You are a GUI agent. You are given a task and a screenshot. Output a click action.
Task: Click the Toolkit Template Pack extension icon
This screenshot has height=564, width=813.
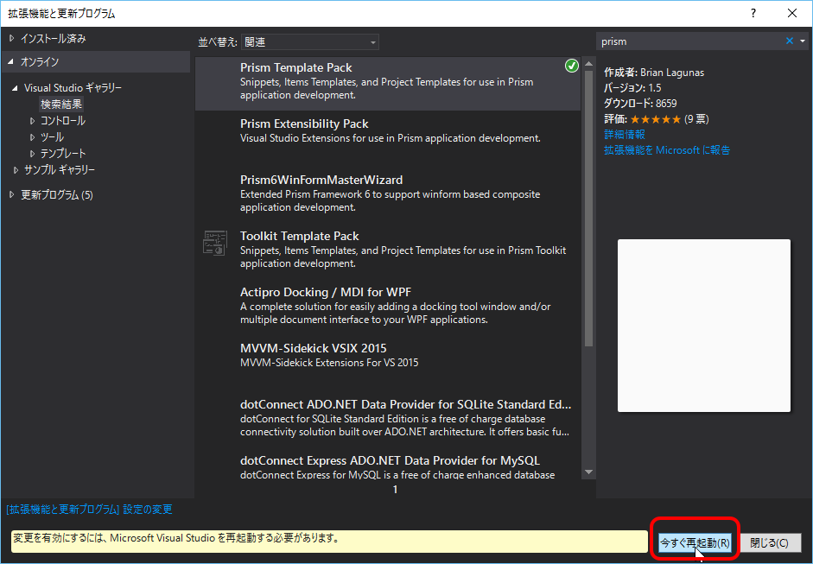pos(214,243)
